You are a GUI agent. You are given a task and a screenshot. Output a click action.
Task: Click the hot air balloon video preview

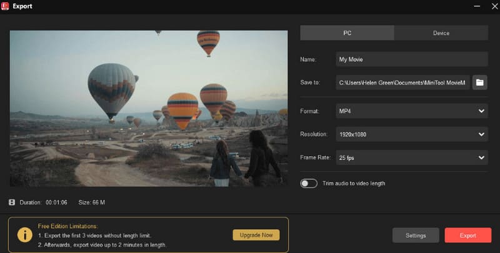[149, 107]
